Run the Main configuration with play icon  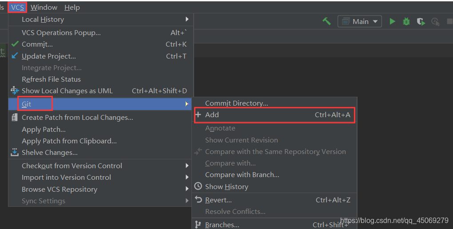click(x=392, y=21)
